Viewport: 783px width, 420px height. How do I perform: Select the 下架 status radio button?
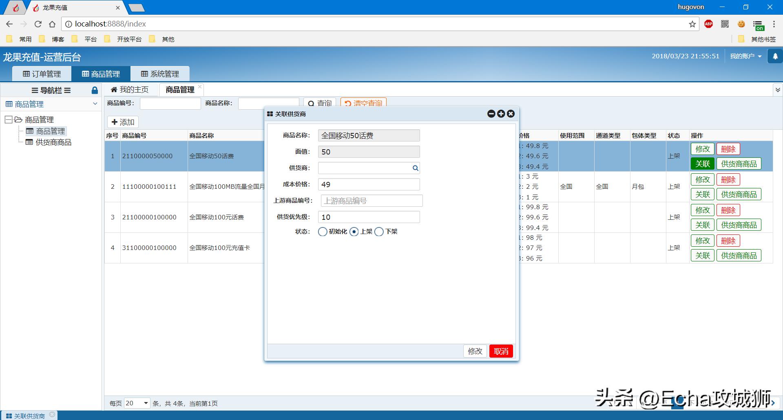379,232
